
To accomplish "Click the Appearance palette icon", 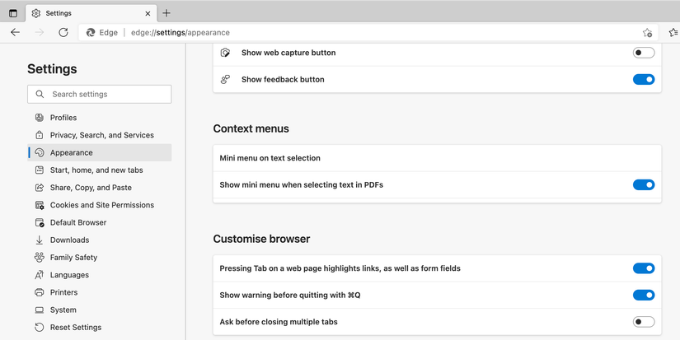I will 40,152.
